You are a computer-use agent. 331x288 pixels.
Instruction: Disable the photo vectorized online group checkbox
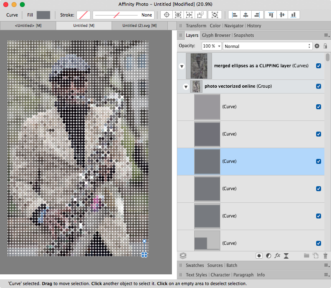pos(319,86)
